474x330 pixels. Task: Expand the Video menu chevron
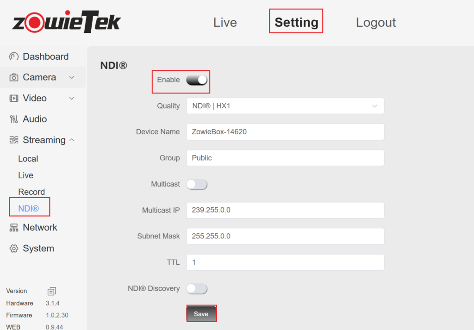pyautogui.click(x=72, y=98)
